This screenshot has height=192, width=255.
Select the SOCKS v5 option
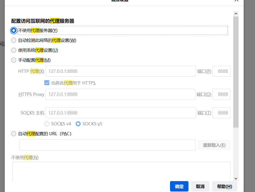(78, 124)
